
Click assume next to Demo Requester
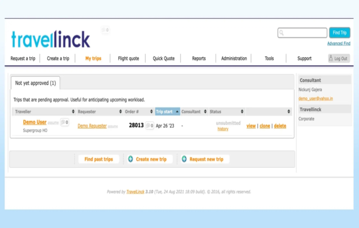pyautogui.click(x=113, y=126)
